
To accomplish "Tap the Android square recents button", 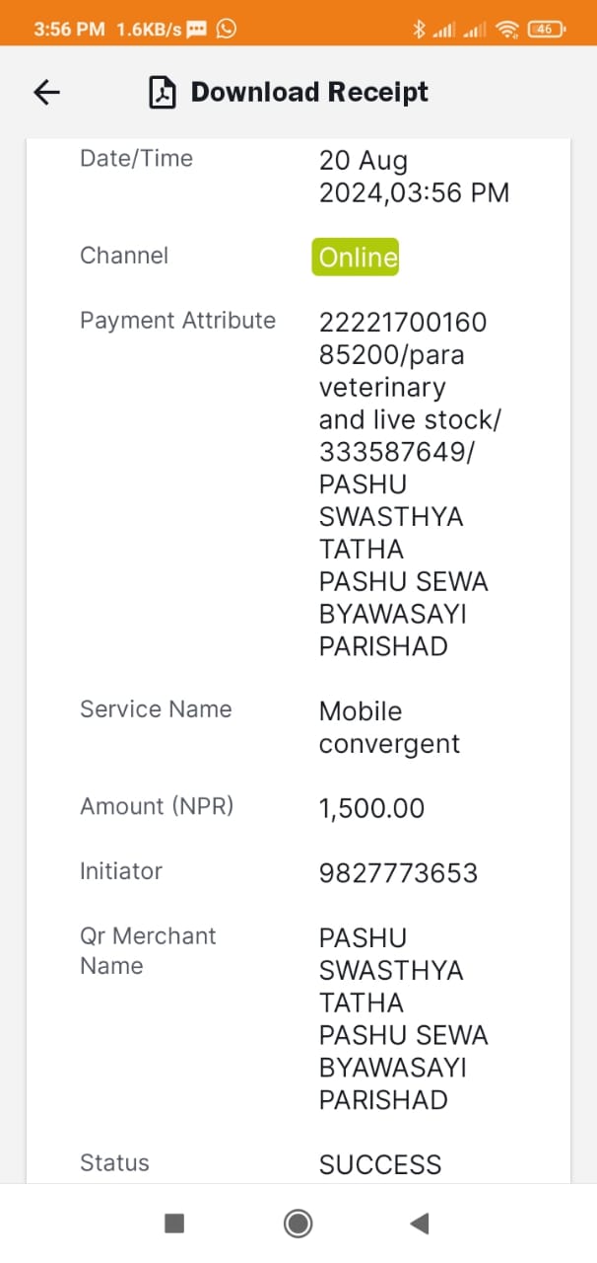I will pos(174,1224).
